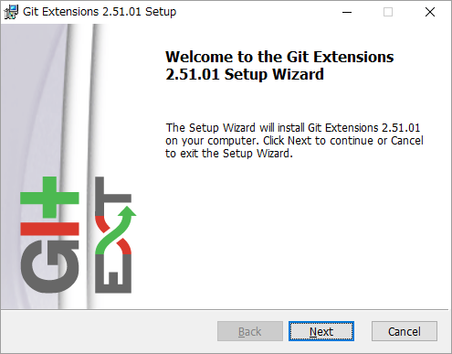452x354 pixels.
Task: Click the Setup Wizard description paragraph
Action: (x=294, y=140)
